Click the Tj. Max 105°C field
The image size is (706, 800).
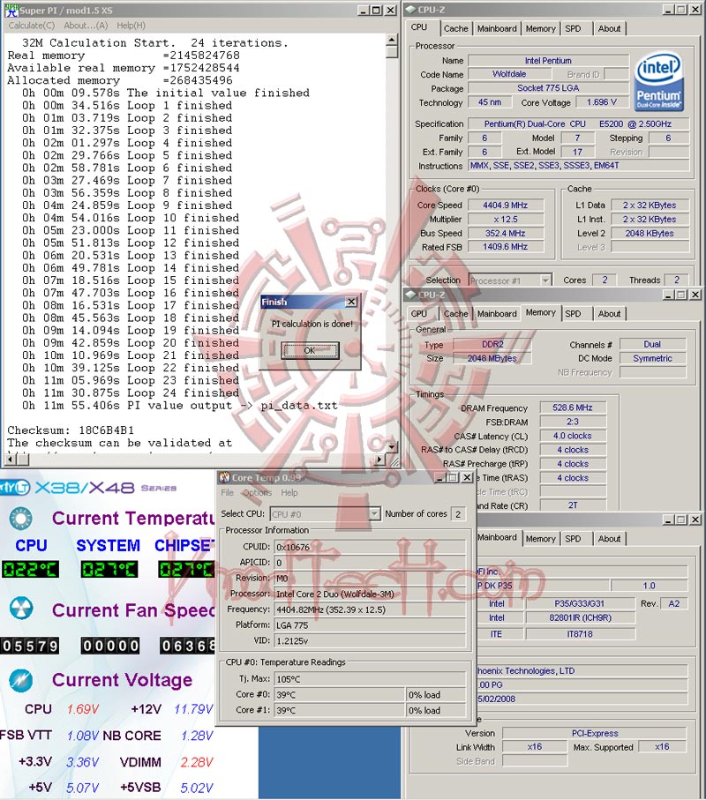370,679
